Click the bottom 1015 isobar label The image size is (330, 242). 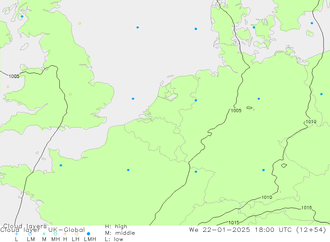(234, 223)
